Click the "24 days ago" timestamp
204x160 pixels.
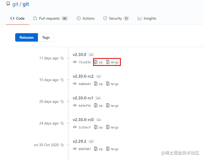coord(49,123)
